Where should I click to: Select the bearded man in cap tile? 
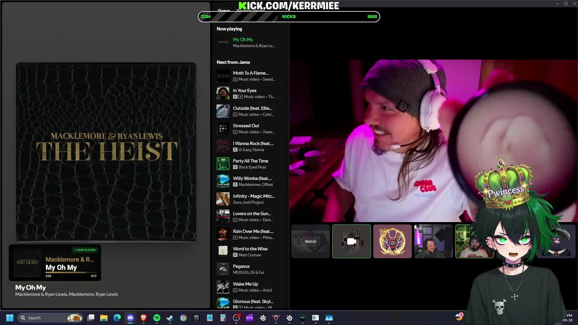tap(474, 241)
